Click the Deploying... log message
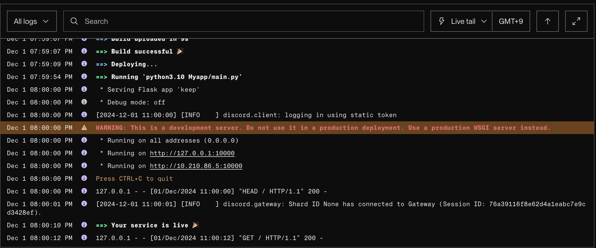Screen dimensions: 596x248 (127, 64)
